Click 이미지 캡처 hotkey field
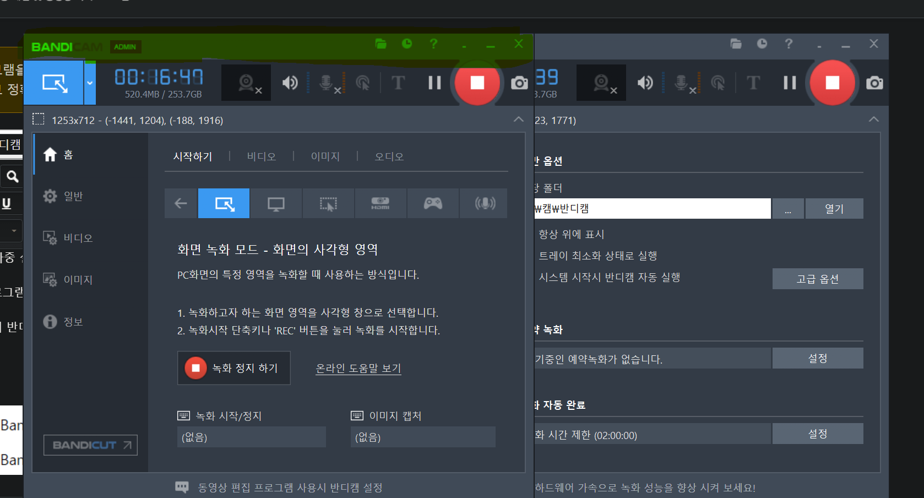The image size is (924, 498). tap(423, 437)
